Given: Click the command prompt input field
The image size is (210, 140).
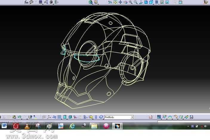Looking at the screenshot, I should click(183, 122).
